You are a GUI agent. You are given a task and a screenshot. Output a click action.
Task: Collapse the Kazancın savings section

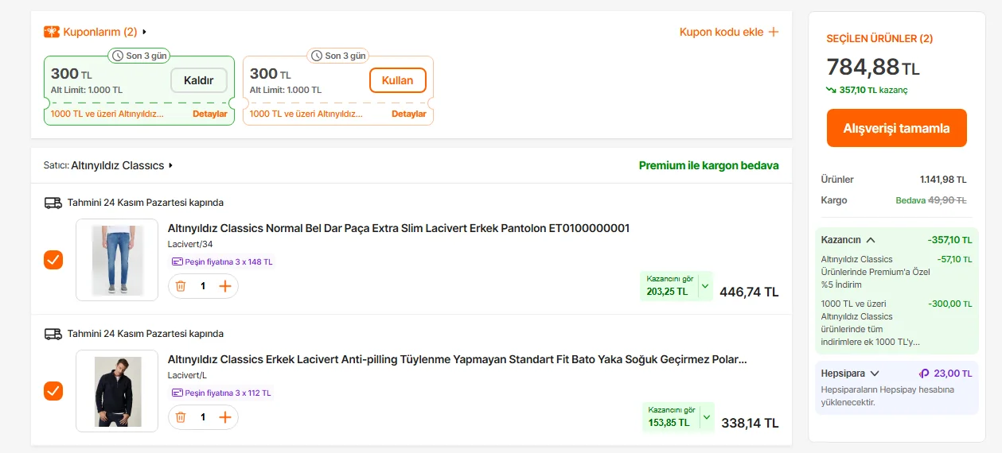point(871,240)
